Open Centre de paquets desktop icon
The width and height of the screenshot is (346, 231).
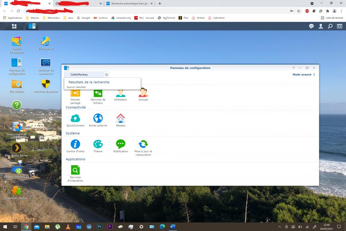(x=17, y=45)
